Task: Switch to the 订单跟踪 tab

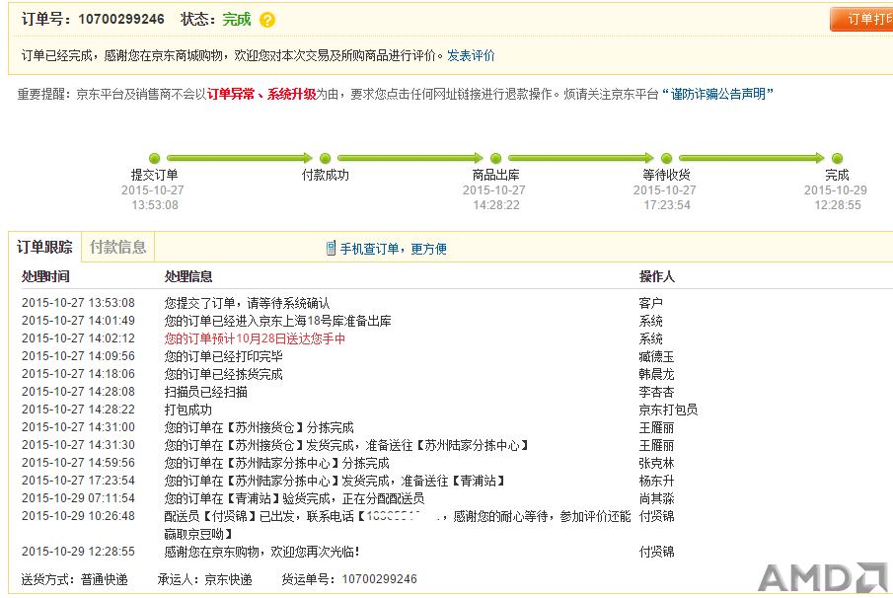Action: (x=45, y=247)
